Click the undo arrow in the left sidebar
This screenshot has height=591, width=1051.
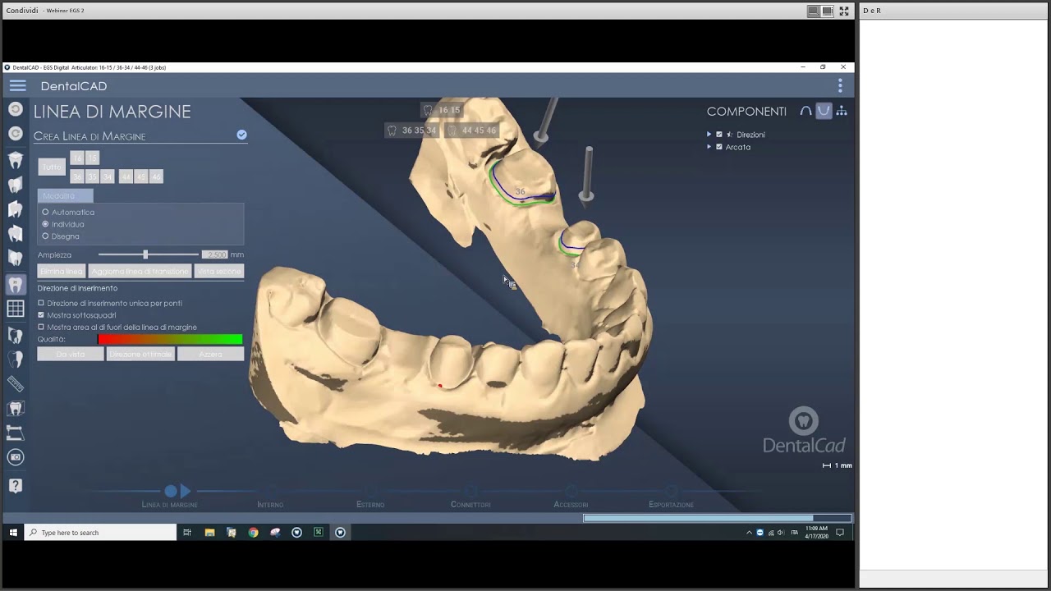click(x=15, y=109)
